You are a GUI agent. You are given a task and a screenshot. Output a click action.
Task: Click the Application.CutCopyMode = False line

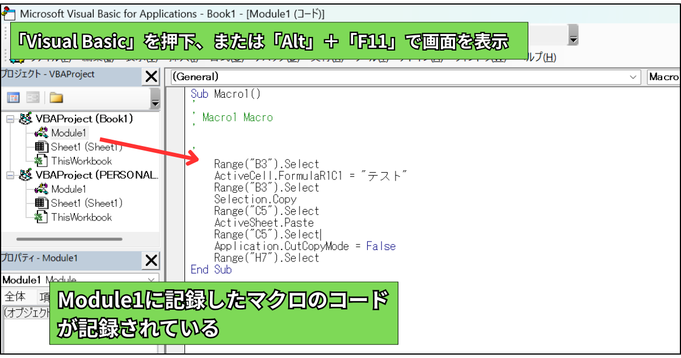[x=305, y=246]
